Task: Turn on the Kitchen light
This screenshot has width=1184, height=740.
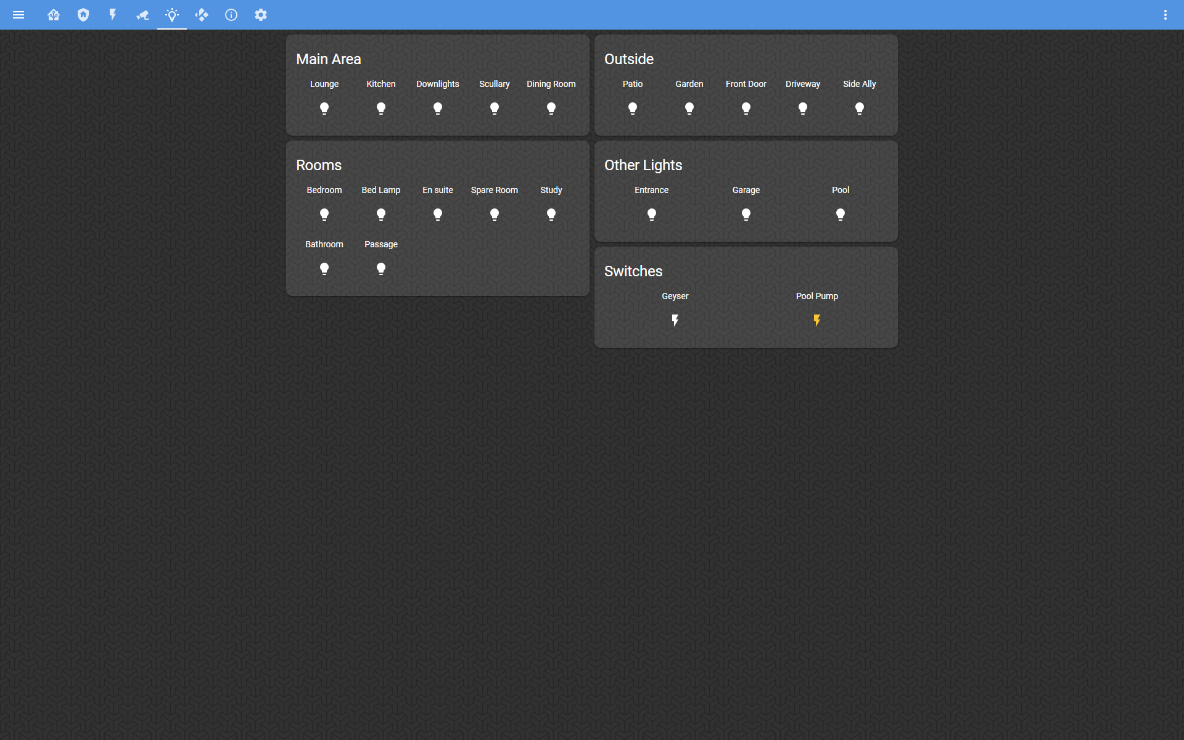Action: click(x=381, y=109)
